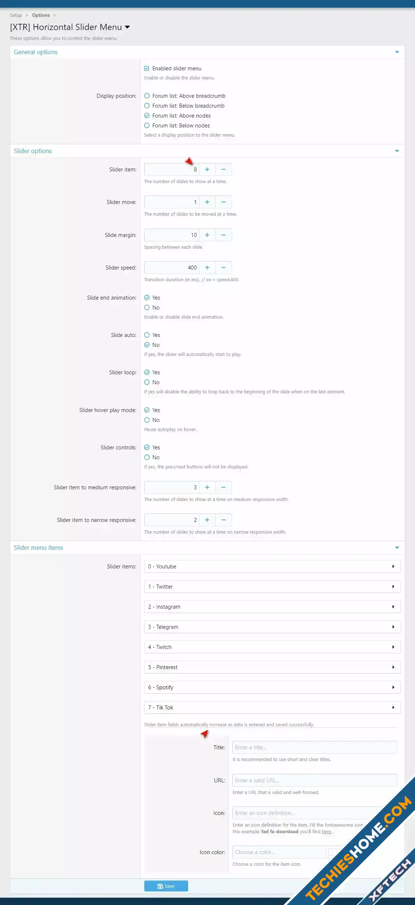415x905 pixels.
Task: Select Forum list: Below nodes option
Action: (x=147, y=126)
